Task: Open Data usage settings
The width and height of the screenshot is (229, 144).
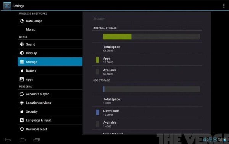Action: click(x=50, y=21)
